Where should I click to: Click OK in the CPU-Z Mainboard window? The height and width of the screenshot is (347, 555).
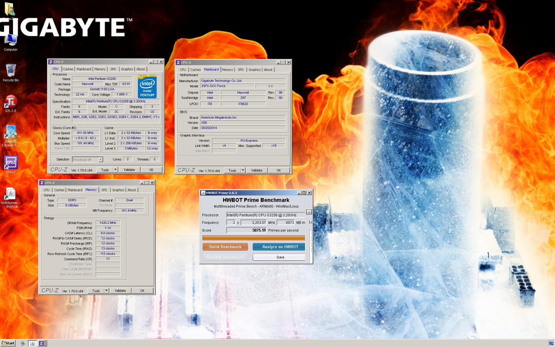pyautogui.click(x=279, y=171)
